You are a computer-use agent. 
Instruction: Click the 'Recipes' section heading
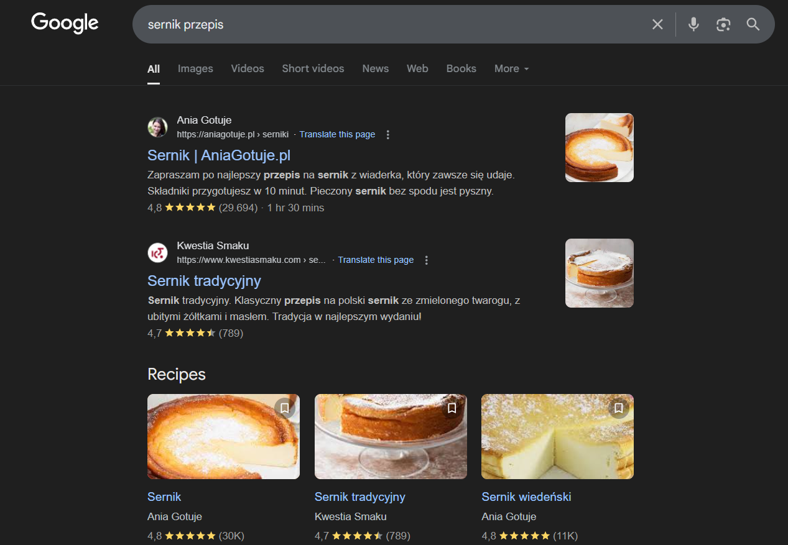point(177,375)
